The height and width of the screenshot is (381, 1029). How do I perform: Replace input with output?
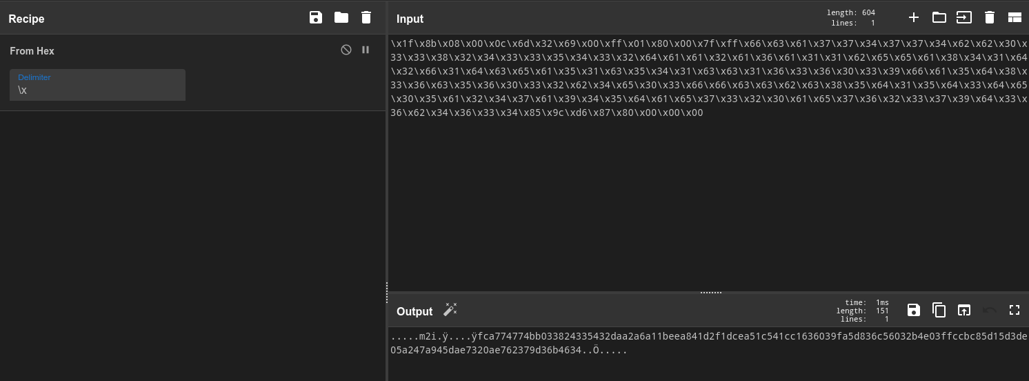(963, 310)
